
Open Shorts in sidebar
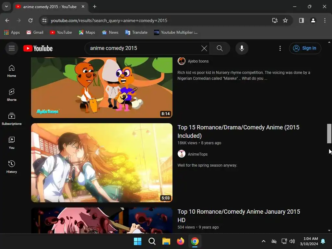(x=12, y=95)
